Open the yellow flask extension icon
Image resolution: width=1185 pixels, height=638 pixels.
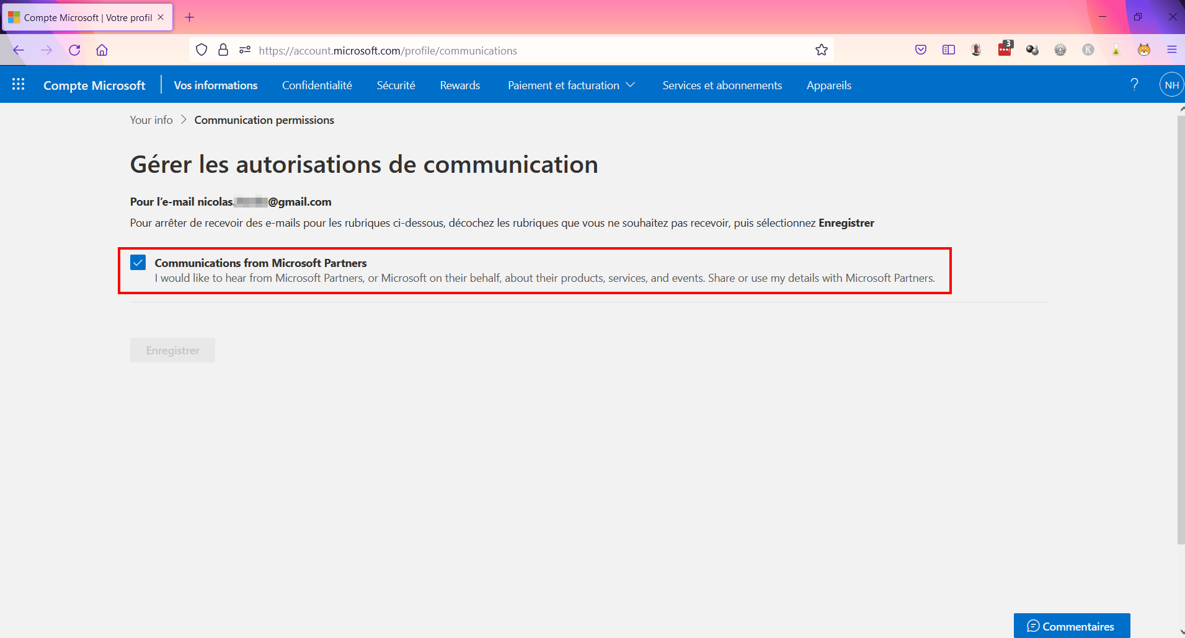coord(1116,50)
